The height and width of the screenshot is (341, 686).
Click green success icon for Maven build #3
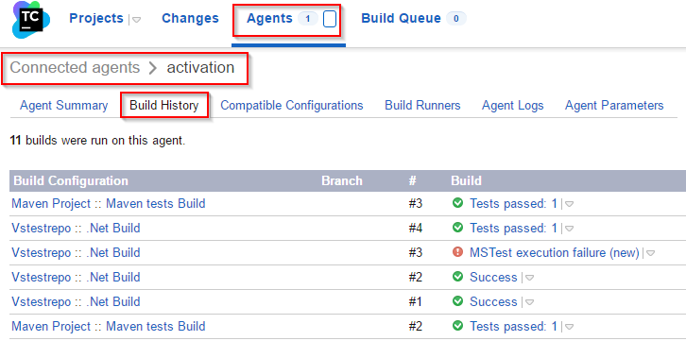point(457,203)
